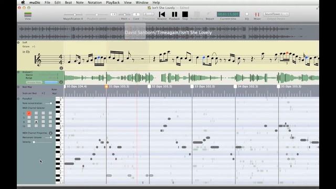Open the PlayBack menu

113,3
